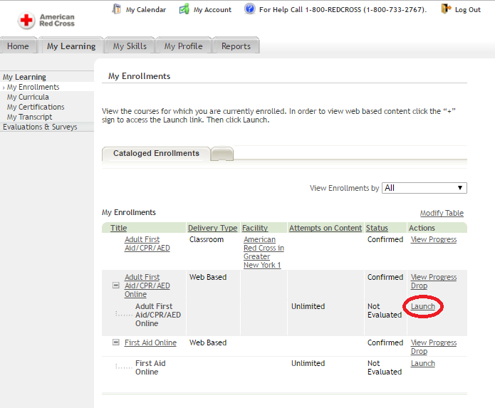This screenshot has width=495, height=408.
Task: Select the Cataloged Enrollments tab
Action: coord(156,153)
